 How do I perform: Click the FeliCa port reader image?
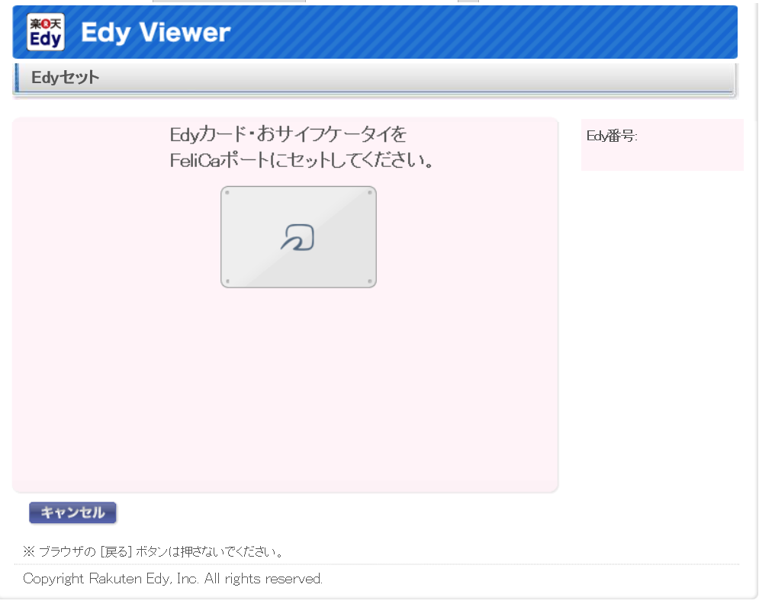298,236
